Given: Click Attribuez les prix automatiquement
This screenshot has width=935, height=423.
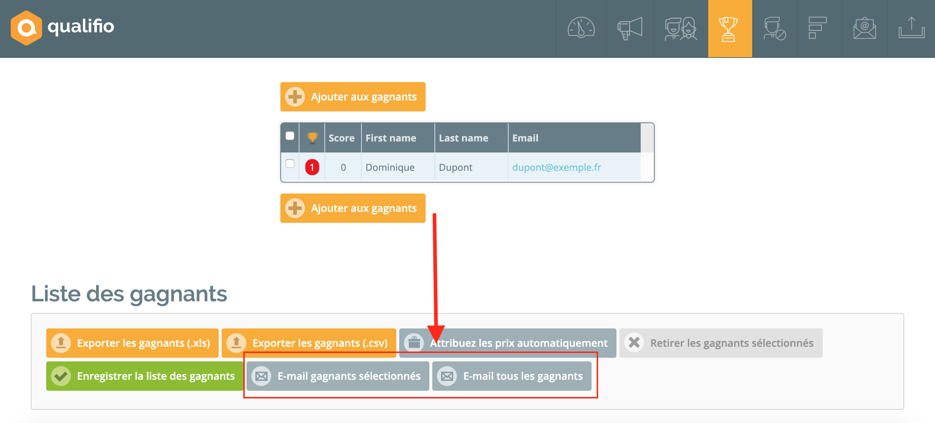Looking at the screenshot, I should coord(508,343).
